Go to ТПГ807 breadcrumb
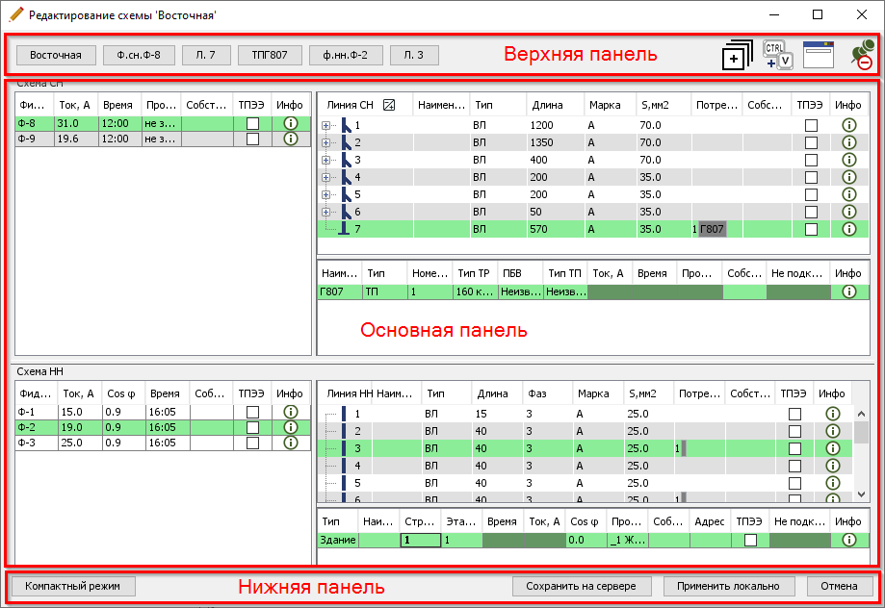885x608 pixels. 270,55
